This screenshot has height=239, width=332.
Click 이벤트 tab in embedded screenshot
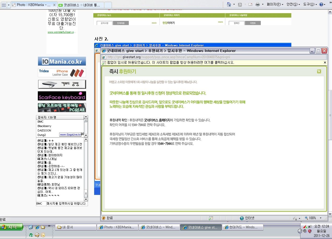click(x=253, y=23)
